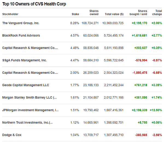Click total change +0.06%
The width and height of the screenshot is (164, 145).
pyautogui.click(x=157, y=123)
